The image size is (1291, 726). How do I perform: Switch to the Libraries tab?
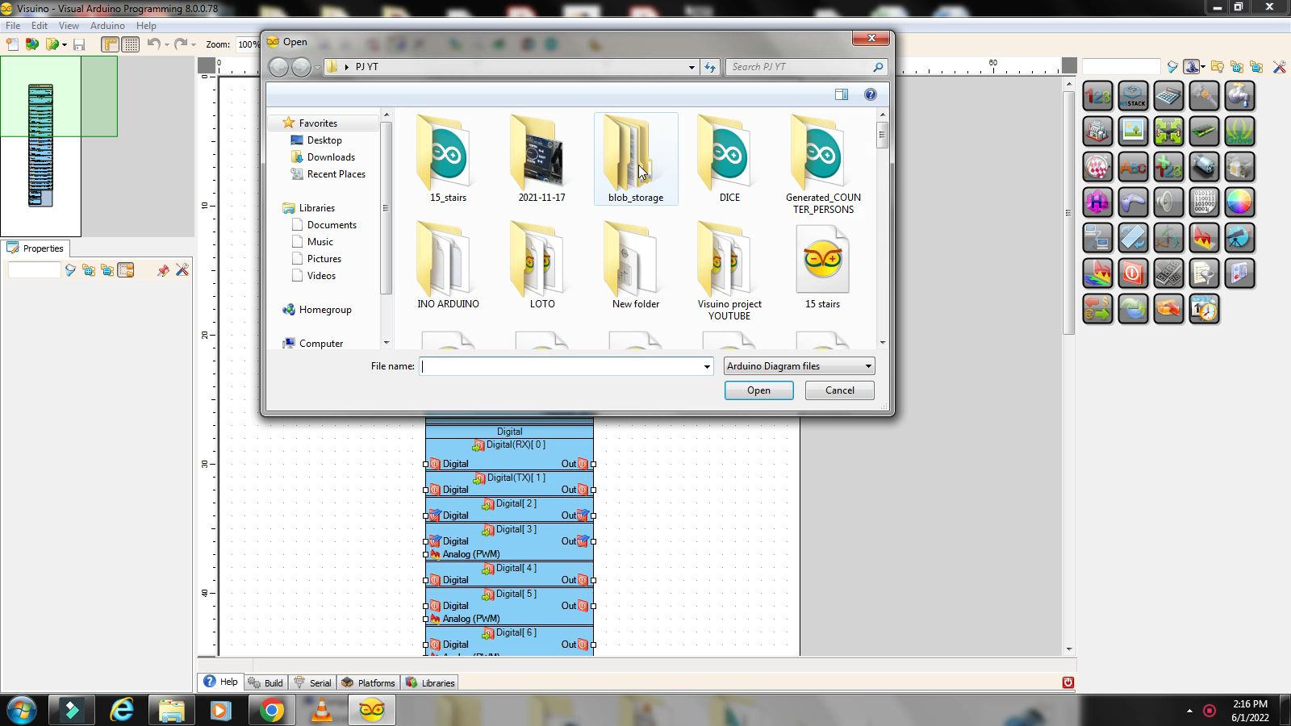pos(430,682)
